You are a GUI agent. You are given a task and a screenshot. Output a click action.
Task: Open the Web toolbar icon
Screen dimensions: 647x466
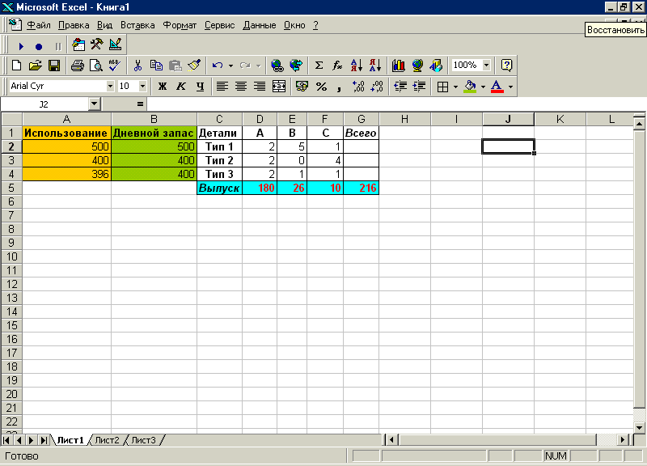[x=296, y=66]
